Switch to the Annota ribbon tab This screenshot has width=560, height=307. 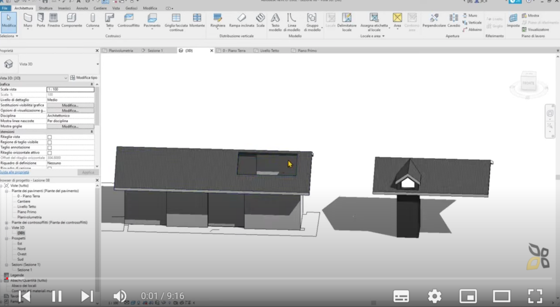pos(82,8)
